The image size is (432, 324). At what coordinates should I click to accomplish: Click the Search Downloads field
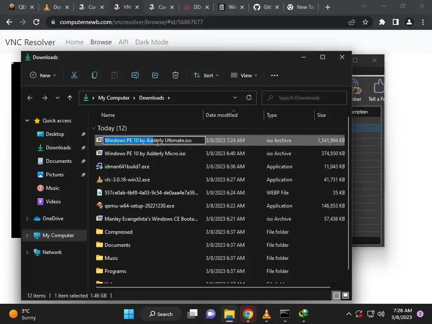(x=304, y=98)
